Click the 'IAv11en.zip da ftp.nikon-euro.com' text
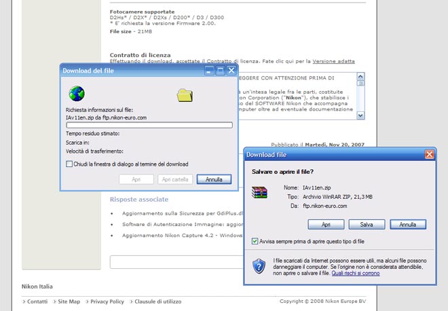The height and width of the screenshot is (311, 448). coord(106,117)
